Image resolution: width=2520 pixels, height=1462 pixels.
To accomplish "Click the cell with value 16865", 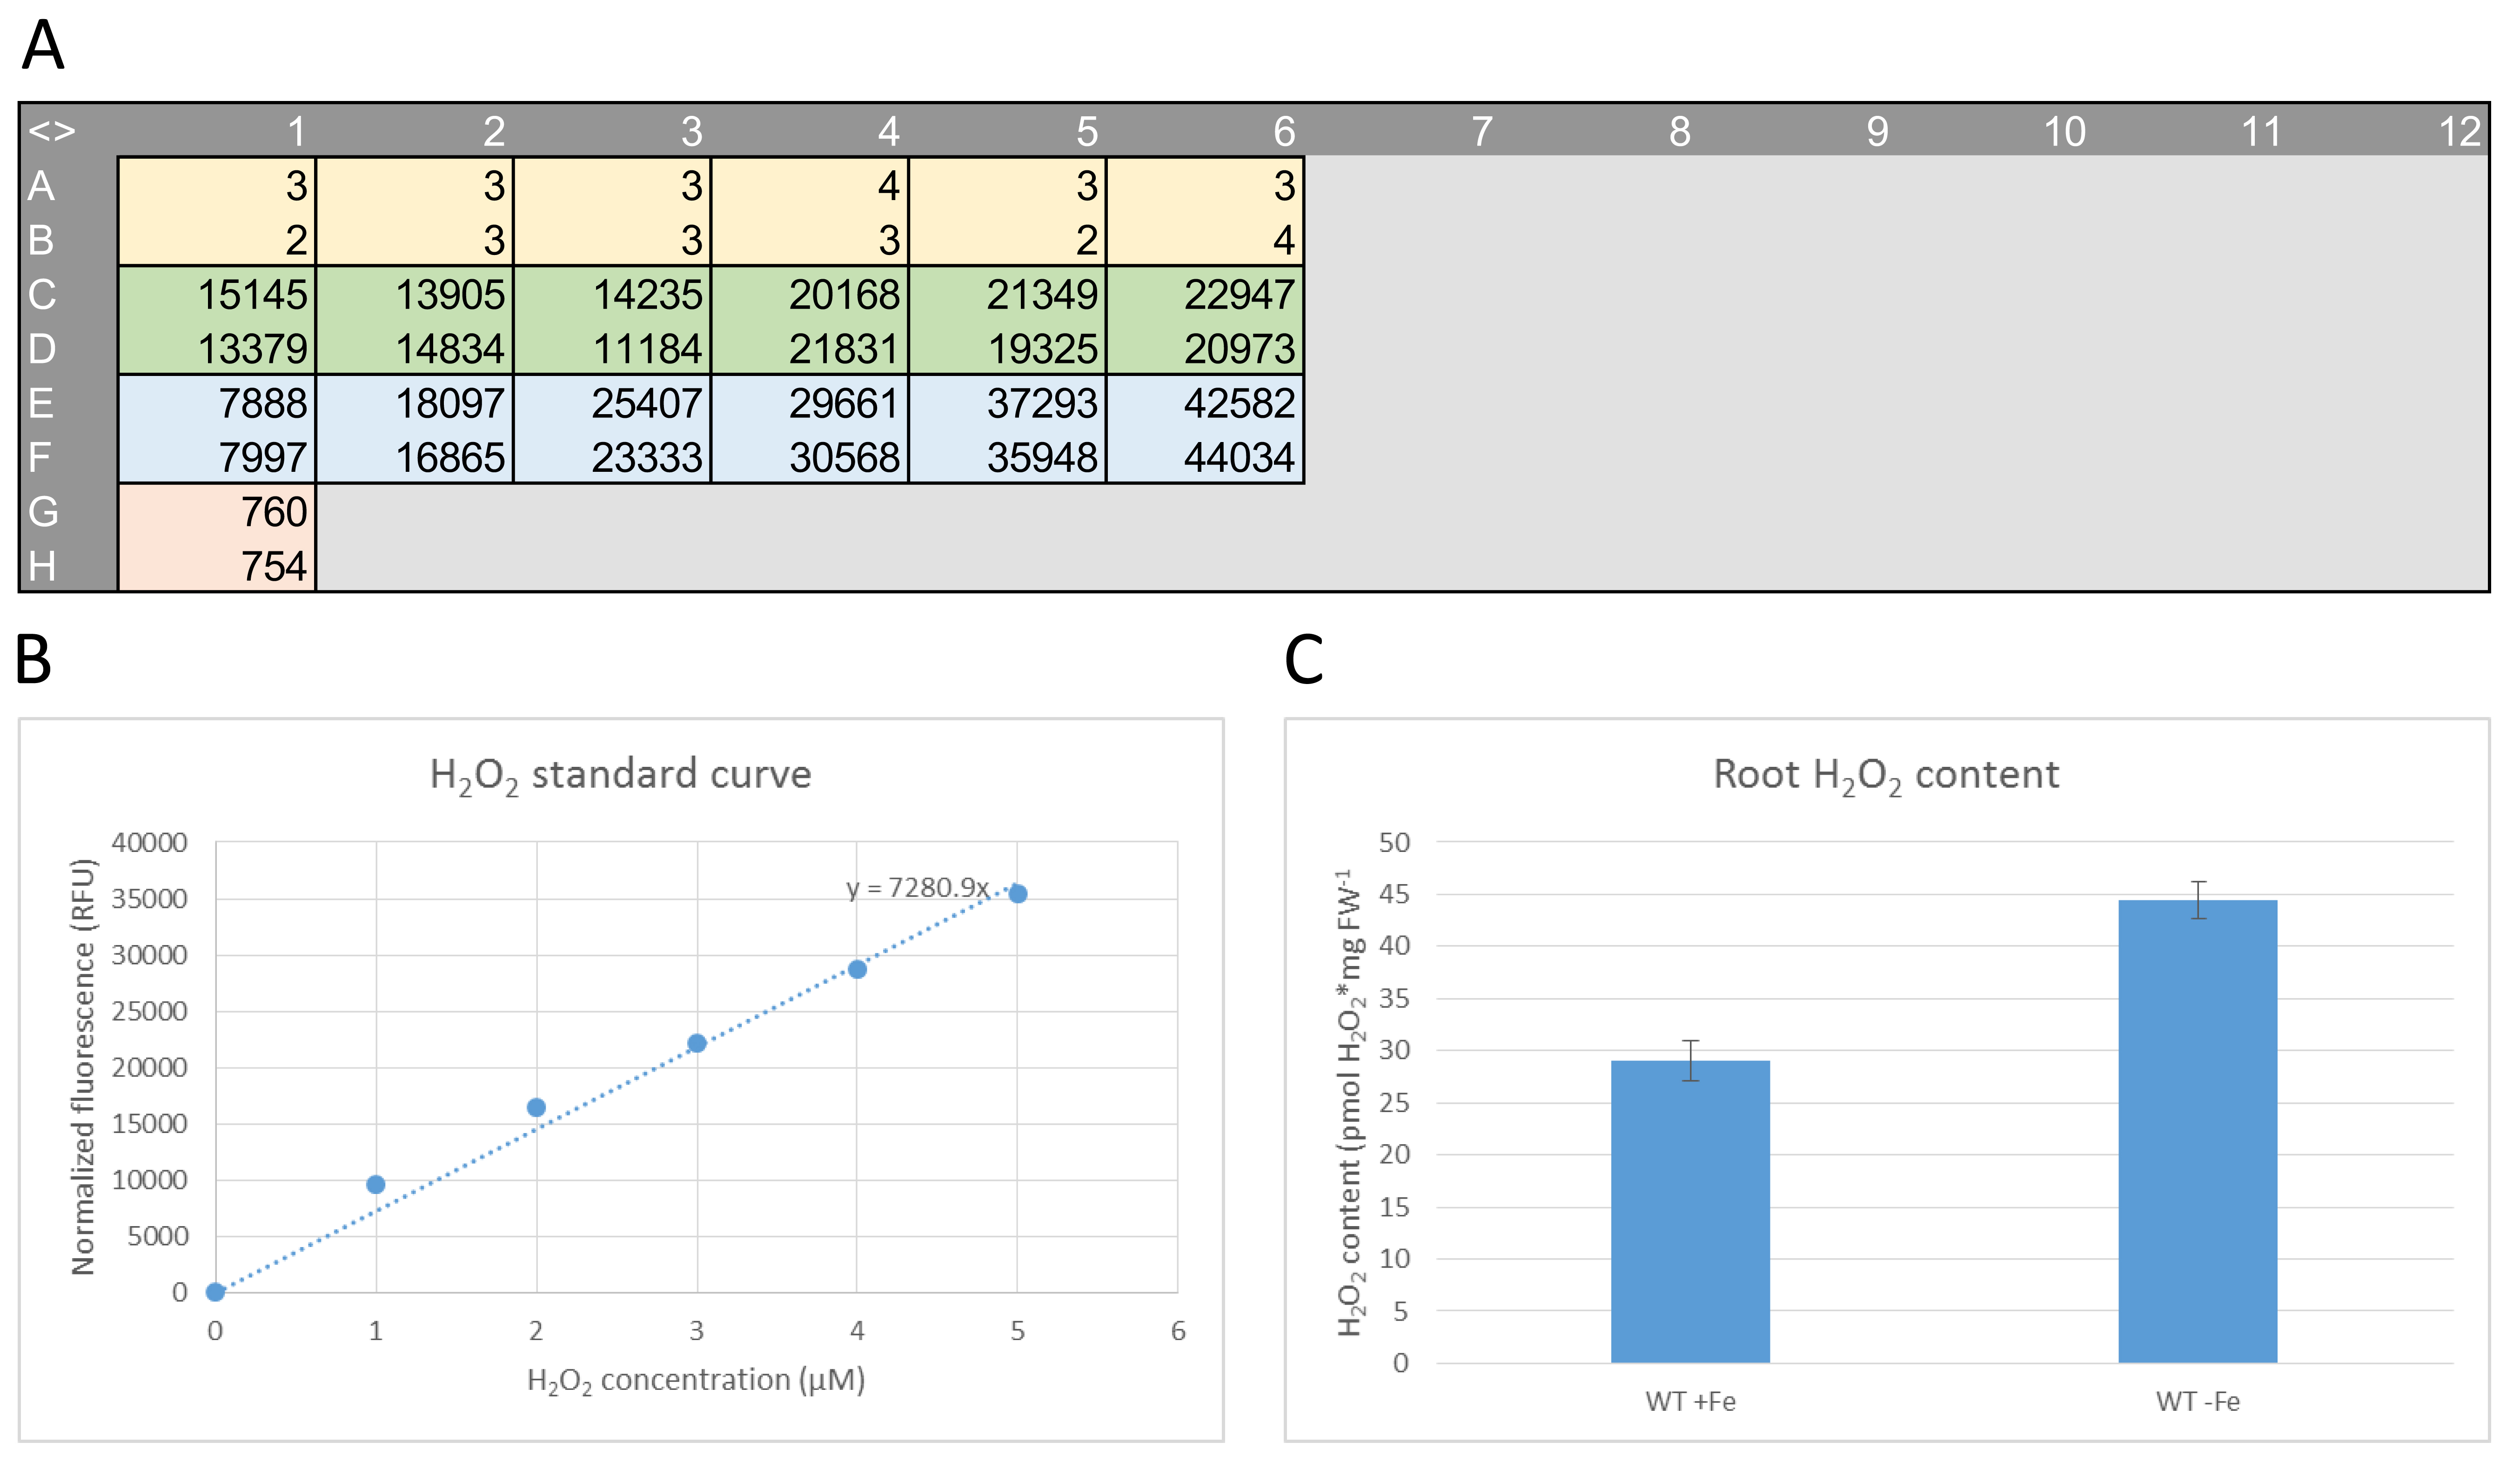I will [x=414, y=457].
